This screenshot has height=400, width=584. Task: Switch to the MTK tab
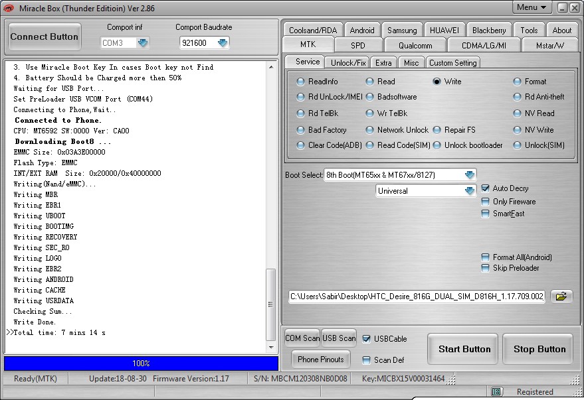[x=308, y=44]
